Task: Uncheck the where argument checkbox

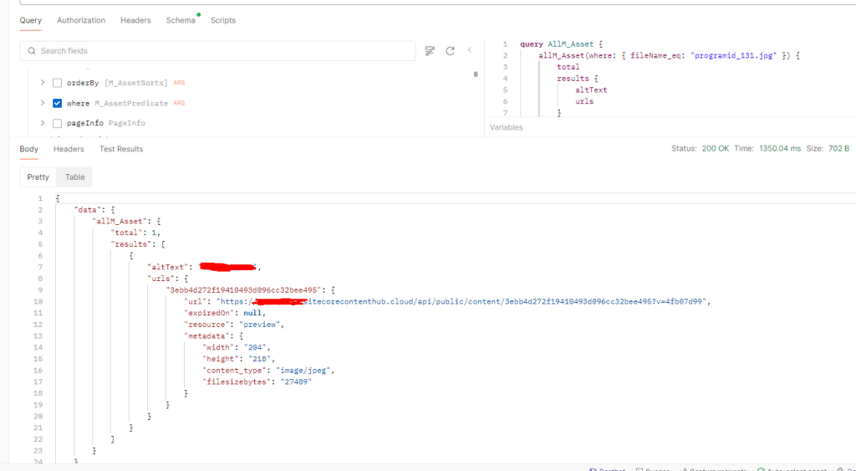Action: coord(58,103)
